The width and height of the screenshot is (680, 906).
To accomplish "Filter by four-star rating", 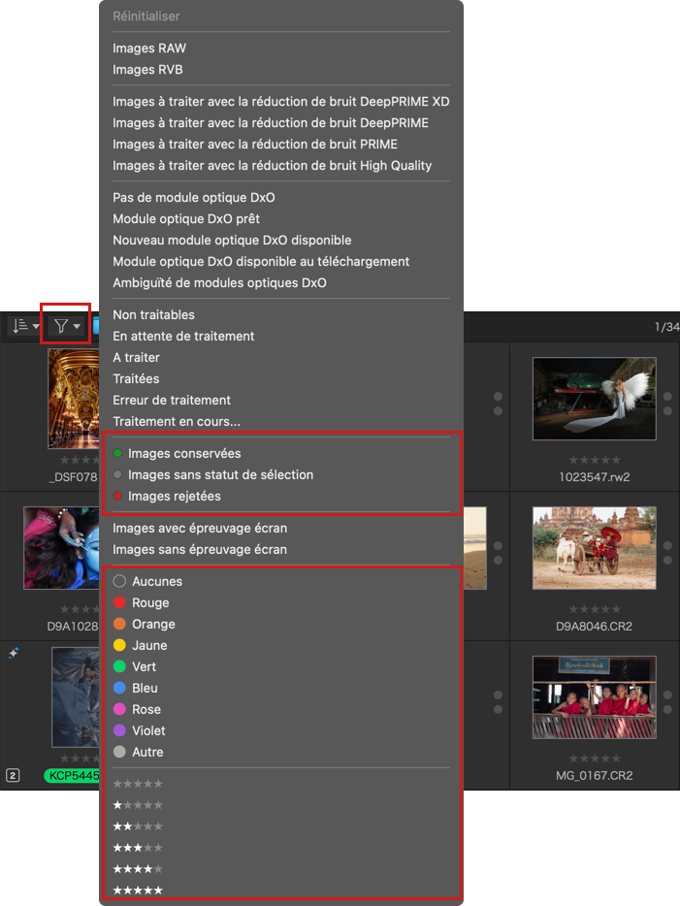I will point(138,869).
